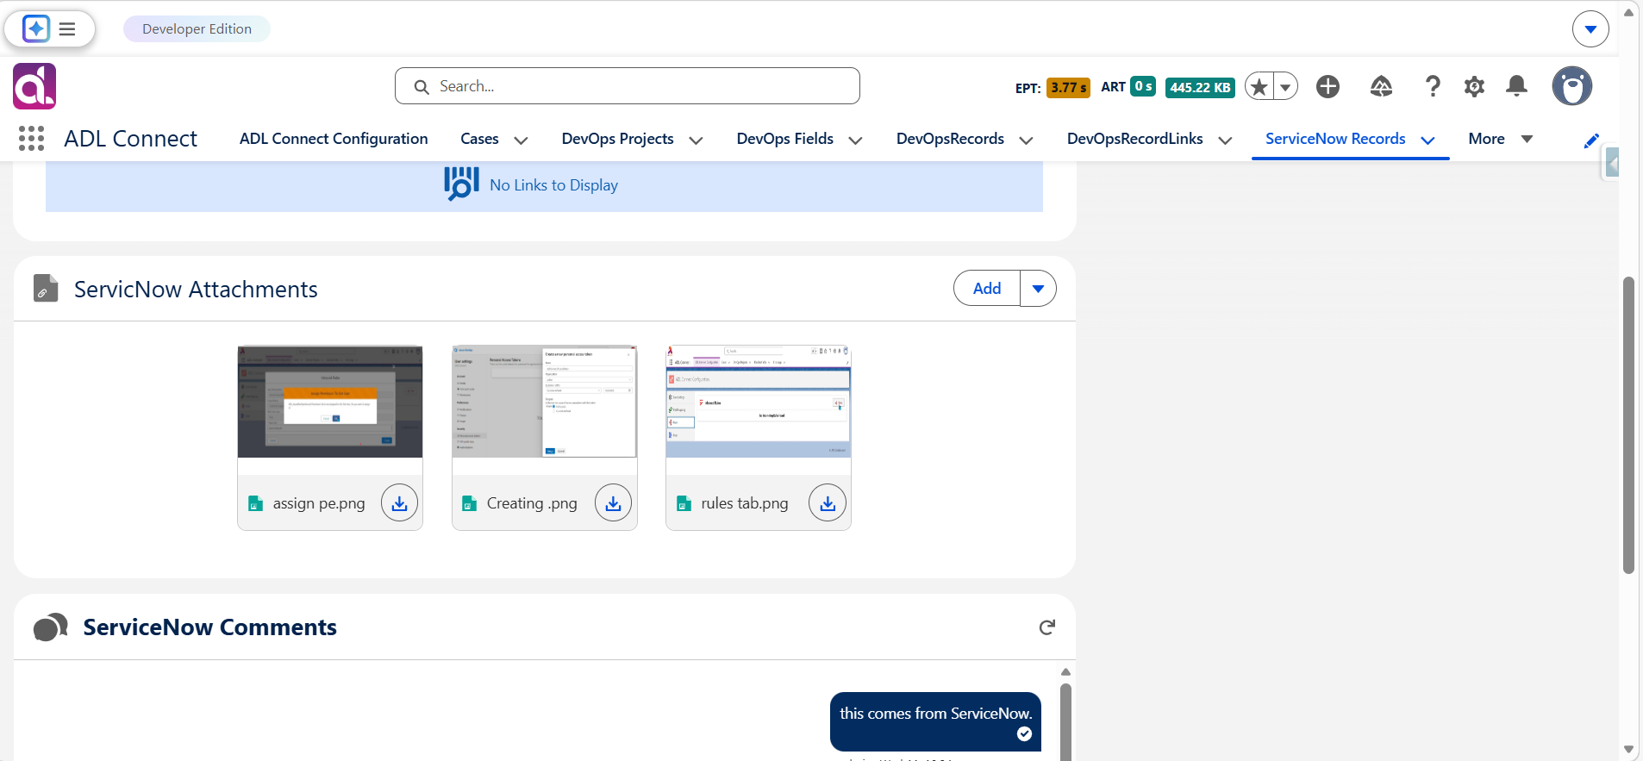1643x761 pixels.
Task: Click the No Links to Display icon
Action: [461, 184]
